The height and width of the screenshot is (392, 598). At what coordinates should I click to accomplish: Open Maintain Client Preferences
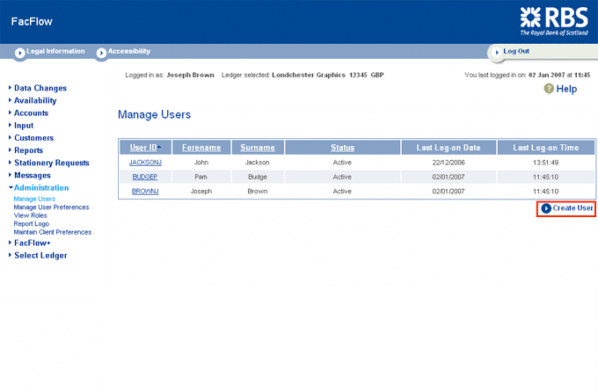(x=53, y=232)
